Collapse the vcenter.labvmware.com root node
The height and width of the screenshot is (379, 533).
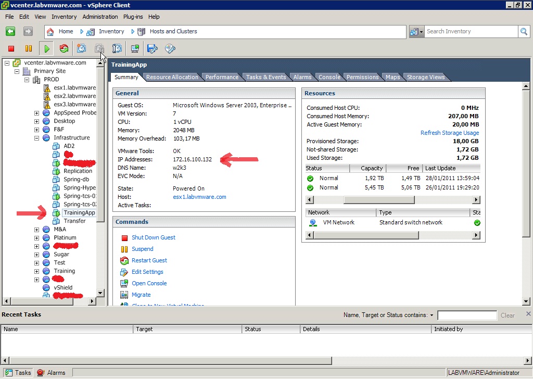coord(7,63)
